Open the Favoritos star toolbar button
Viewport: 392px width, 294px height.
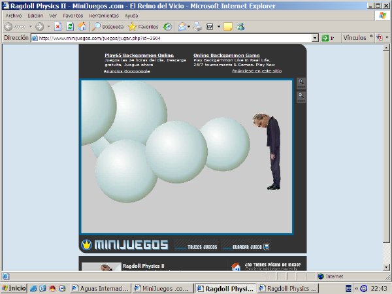pos(142,27)
